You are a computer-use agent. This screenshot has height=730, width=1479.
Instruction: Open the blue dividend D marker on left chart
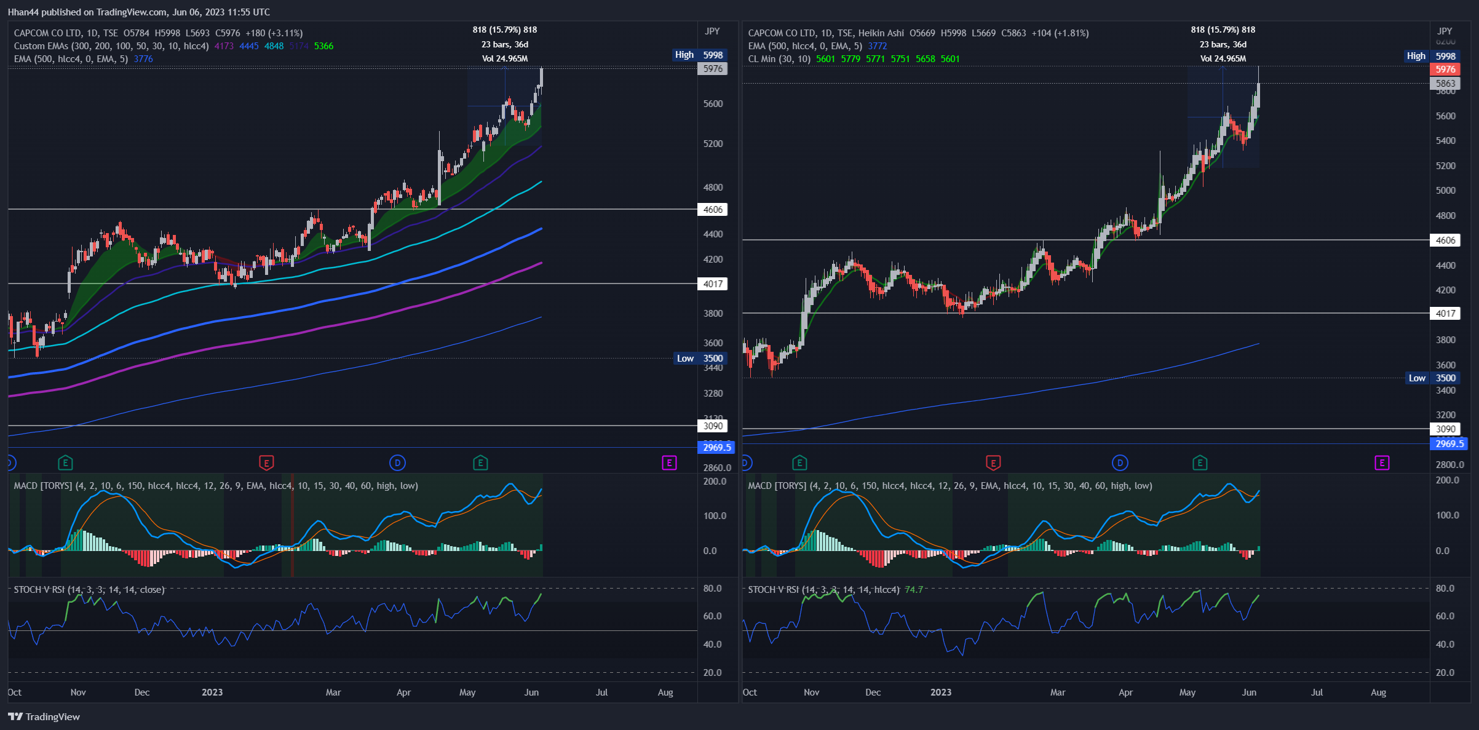click(x=397, y=462)
